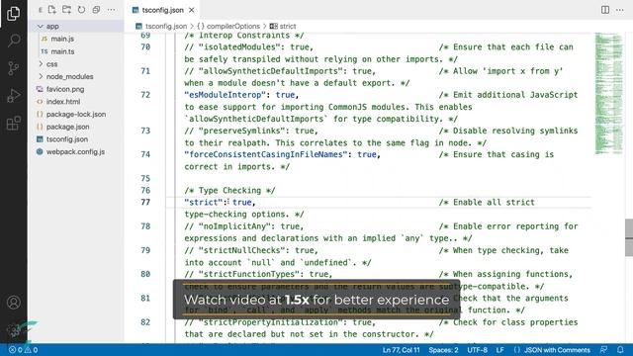Open errors and warnings problems panel
633x356 pixels.
point(23,350)
